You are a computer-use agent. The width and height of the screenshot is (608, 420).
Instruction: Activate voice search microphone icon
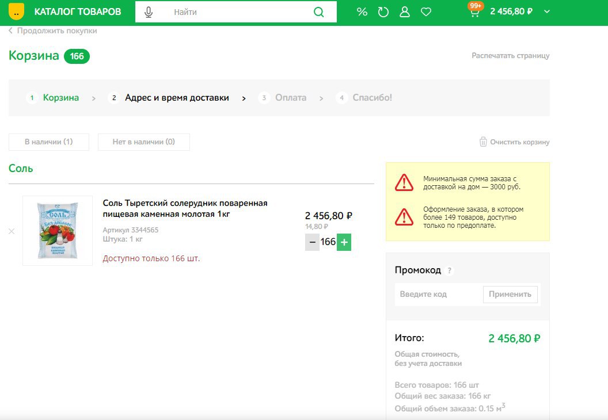(x=148, y=12)
